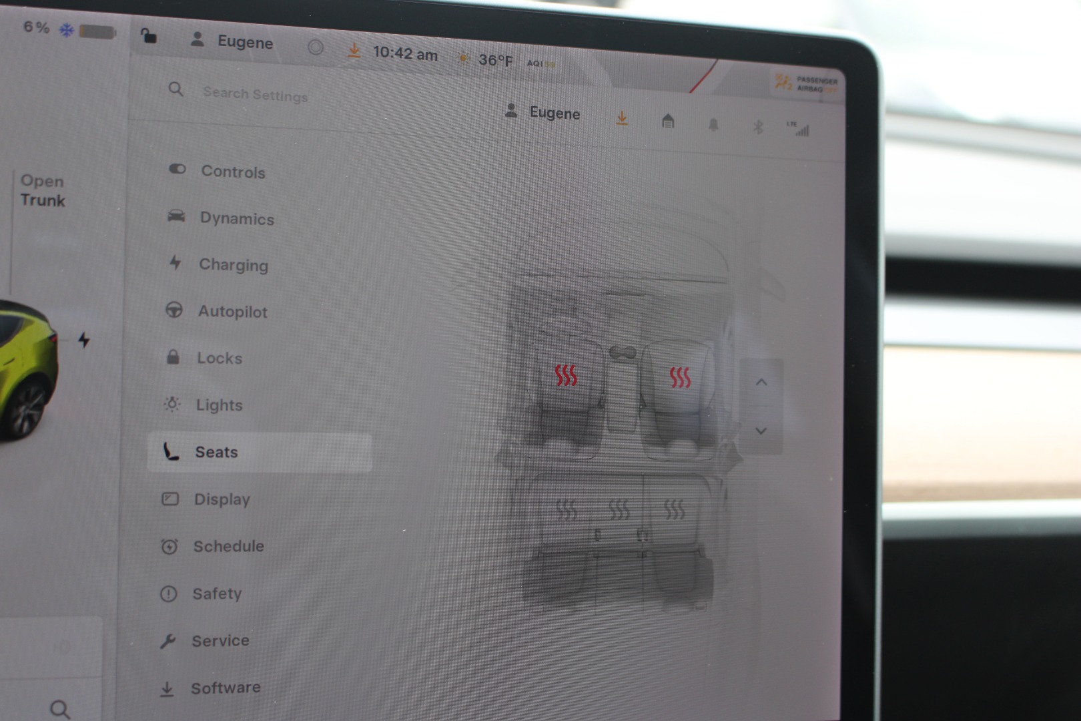Tap the charging bolt beside the car
The width and height of the screenshot is (1081, 721).
[84, 340]
